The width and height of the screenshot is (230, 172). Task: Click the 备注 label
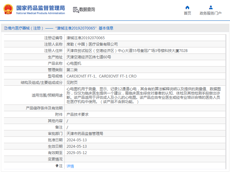pyautogui.click(x=59, y=127)
